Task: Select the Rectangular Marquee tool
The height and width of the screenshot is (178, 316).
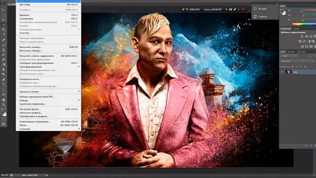Action: 3,15
